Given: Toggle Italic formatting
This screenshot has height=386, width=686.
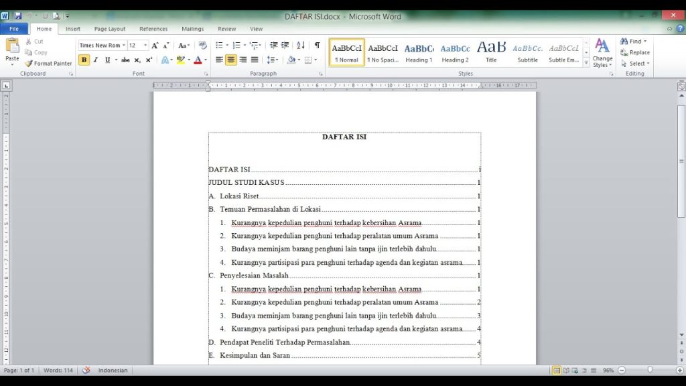Looking at the screenshot, I should pos(96,60).
